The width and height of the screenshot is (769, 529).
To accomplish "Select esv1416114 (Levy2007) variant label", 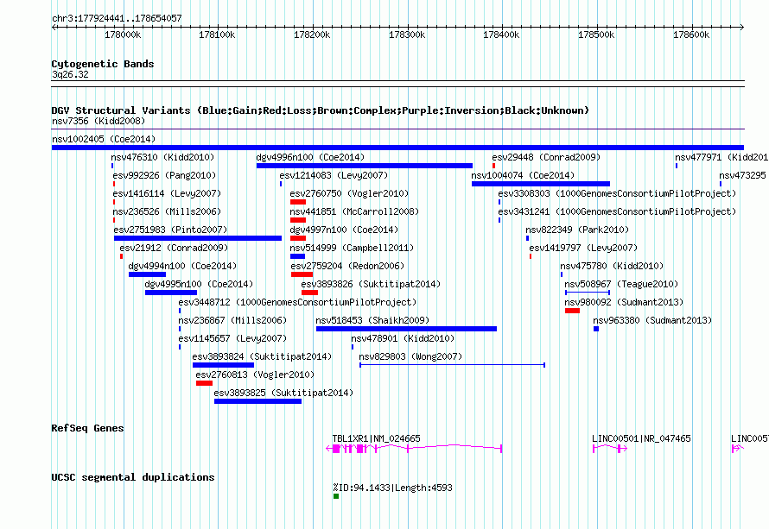I will (x=167, y=193).
